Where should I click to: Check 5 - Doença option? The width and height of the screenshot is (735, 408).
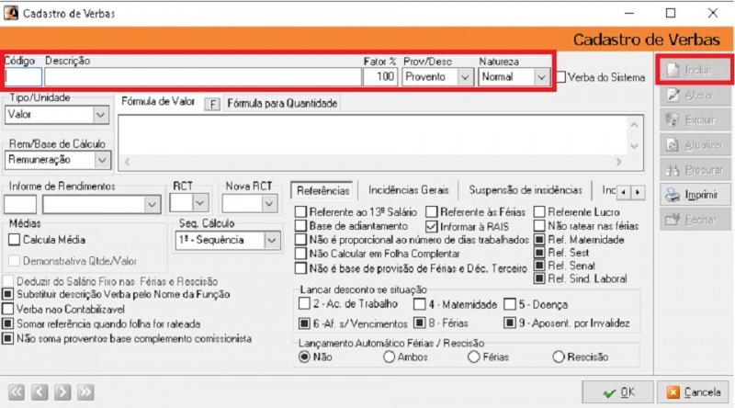[x=510, y=304]
